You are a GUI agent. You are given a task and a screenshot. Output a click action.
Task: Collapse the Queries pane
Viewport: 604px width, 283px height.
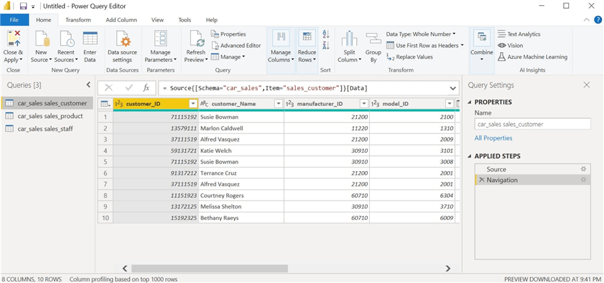(x=89, y=85)
